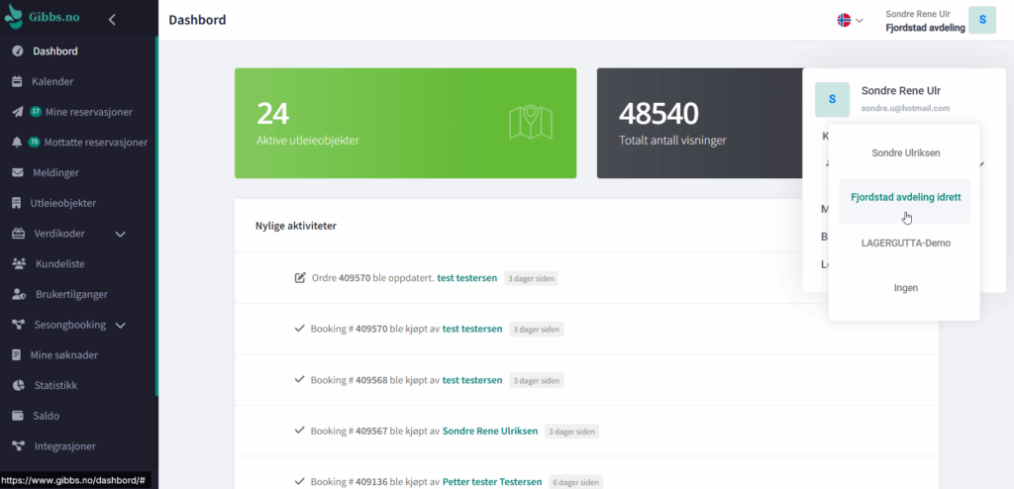Select Ingen in the dropdown list
This screenshot has height=489, width=1014.
pos(906,288)
